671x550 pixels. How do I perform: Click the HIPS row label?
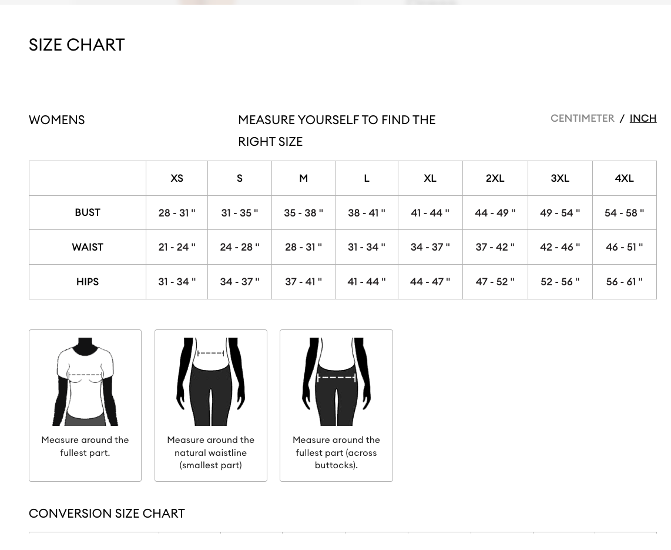point(88,282)
